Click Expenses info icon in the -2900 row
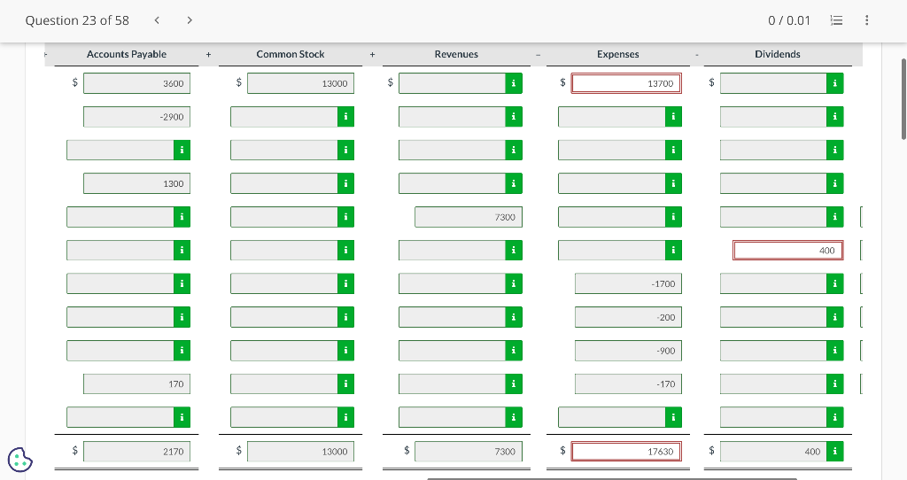Screen dimensions: 907x480 point(673,117)
